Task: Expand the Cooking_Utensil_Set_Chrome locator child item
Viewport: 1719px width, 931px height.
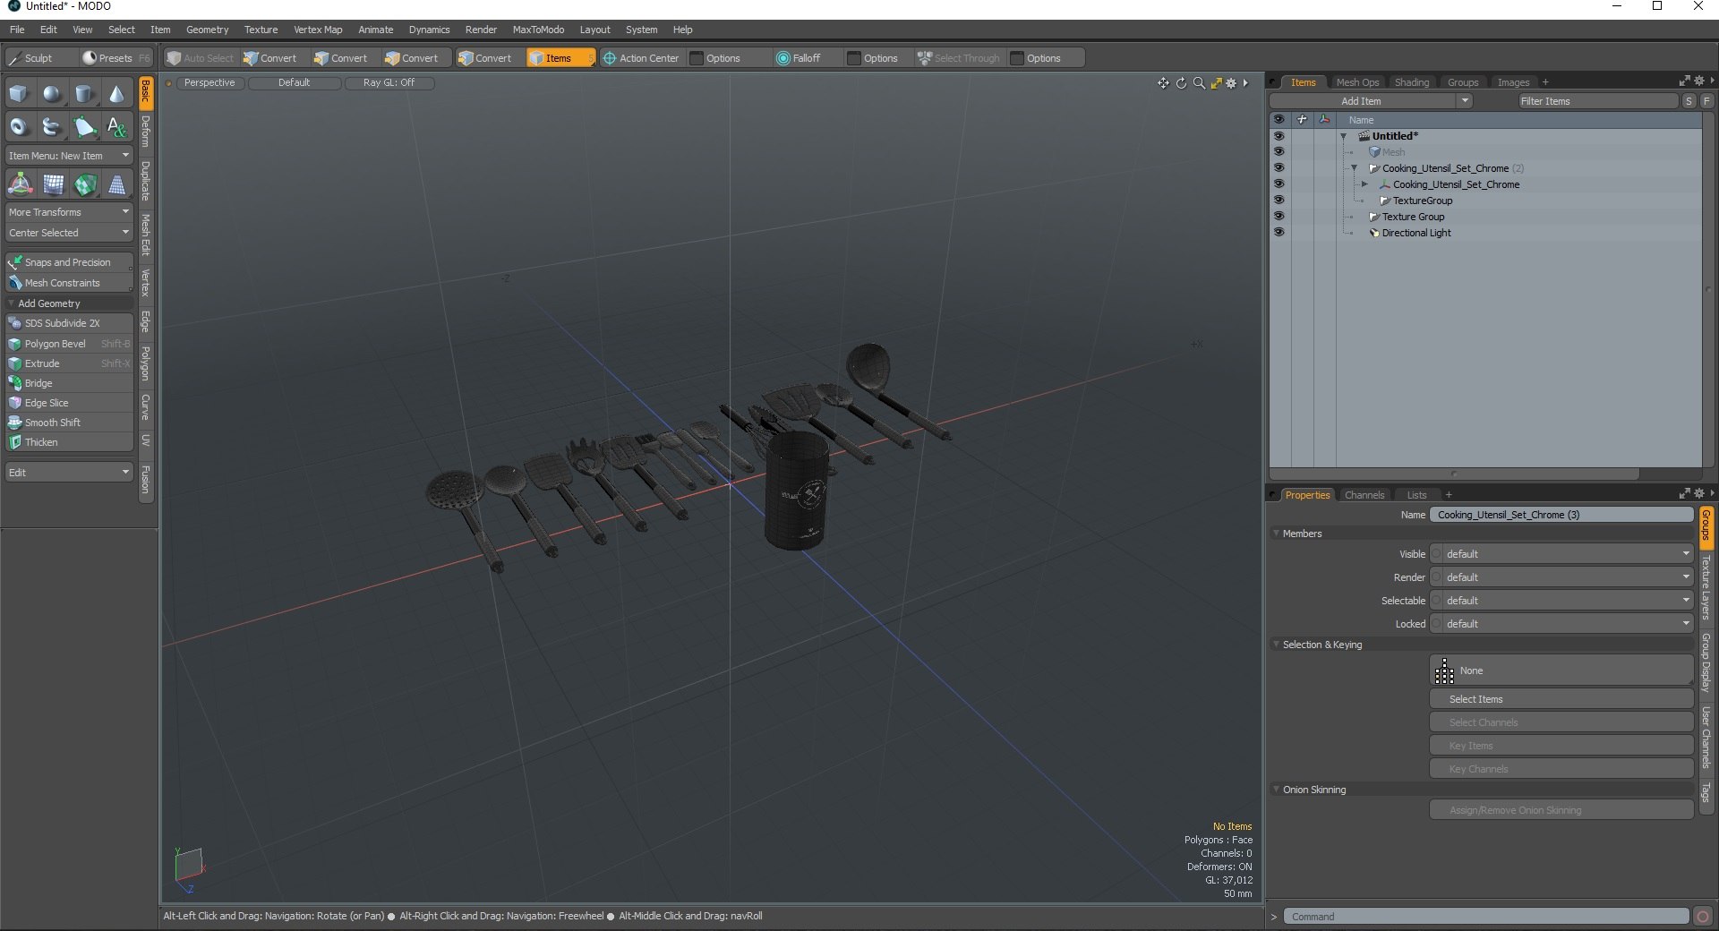Action: pos(1364,184)
